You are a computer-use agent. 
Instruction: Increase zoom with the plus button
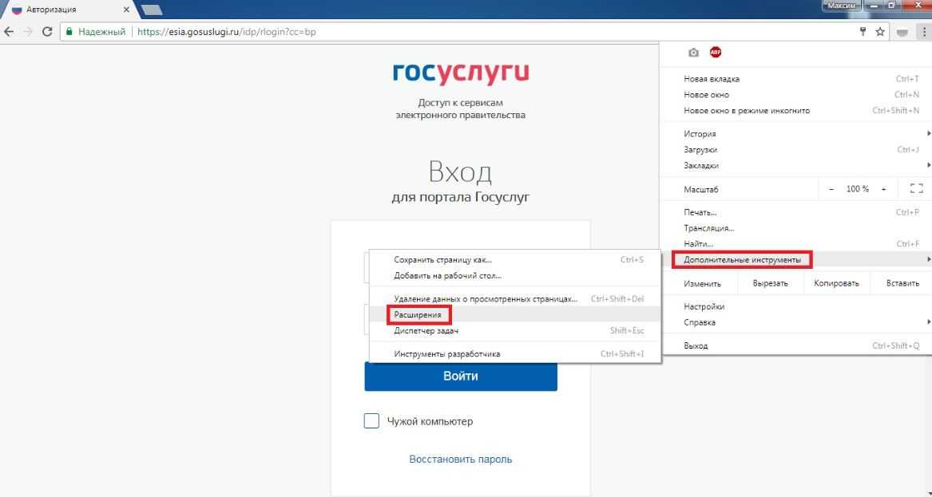(x=883, y=189)
